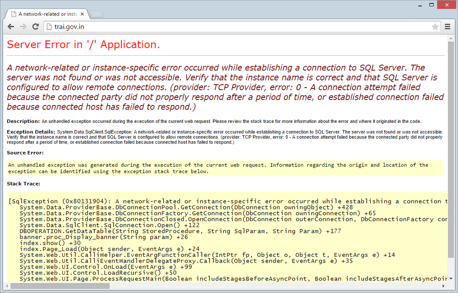Click the vertical scrollbar down arrow
Viewport: 458px width, 293px height.
pyautogui.click(x=451, y=279)
